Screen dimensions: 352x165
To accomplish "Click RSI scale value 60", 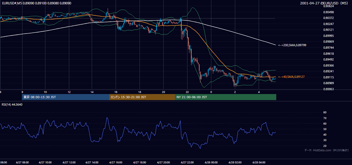I will tap(325, 123).
